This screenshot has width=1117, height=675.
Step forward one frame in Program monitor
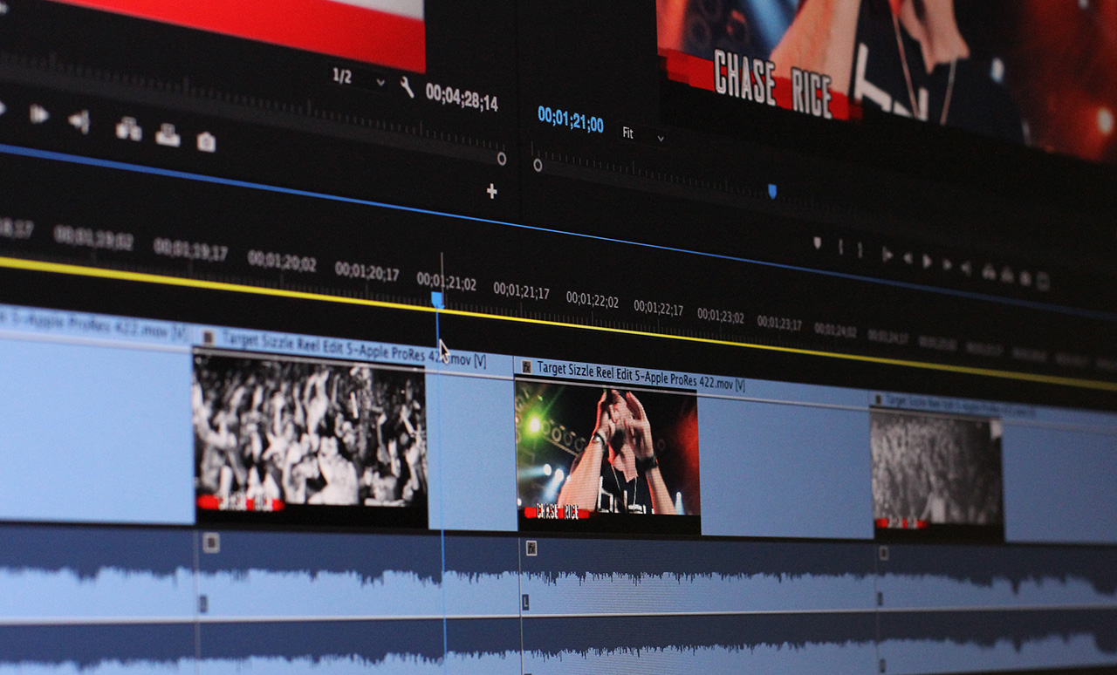coord(946,264)
